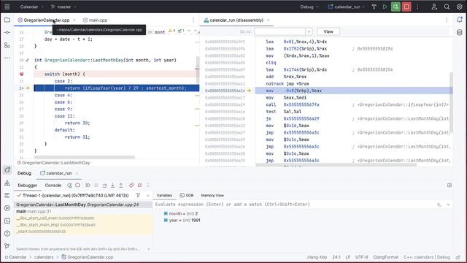Image resolution: width=467 pixels, height=263 pixels.
Task: Expand the expression history dropdown
Action: [448, 205]
